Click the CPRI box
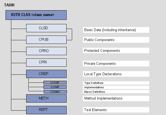The width and height of the screenshot is (166, 115). pos(47,62)
